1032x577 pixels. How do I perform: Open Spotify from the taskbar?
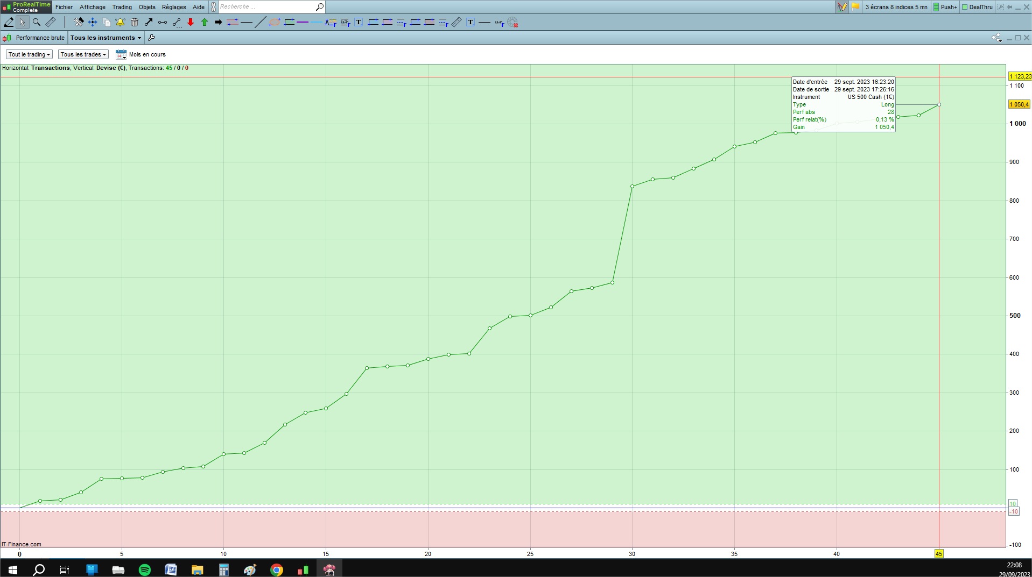pos(145,569)
